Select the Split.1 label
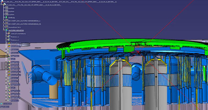The image size is (208, 110). click(x=13, y=59)
